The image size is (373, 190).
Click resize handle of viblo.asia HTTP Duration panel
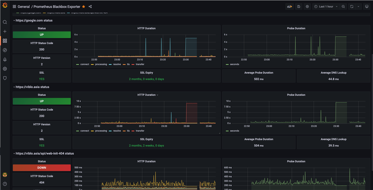(219, 133)
